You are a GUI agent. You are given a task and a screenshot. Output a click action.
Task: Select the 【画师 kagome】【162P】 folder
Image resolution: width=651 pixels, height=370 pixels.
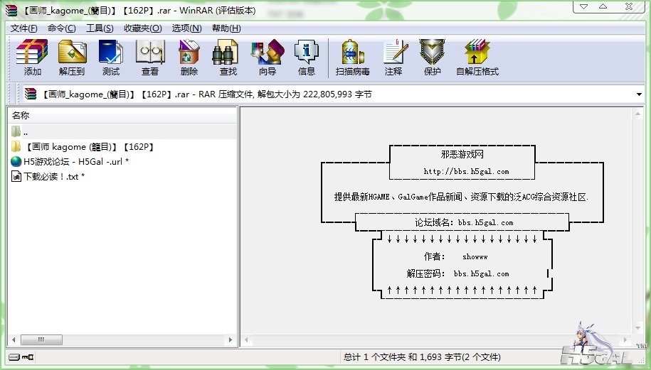coord(89,147)
